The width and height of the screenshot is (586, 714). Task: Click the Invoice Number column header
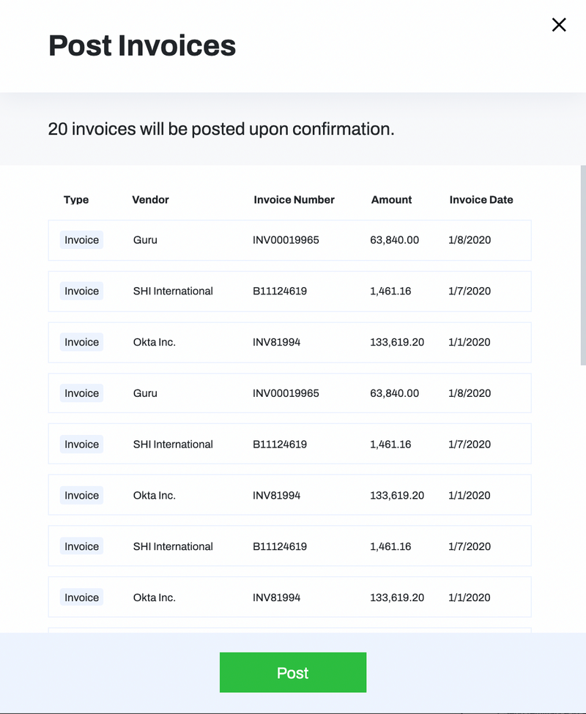click(294, 199)
